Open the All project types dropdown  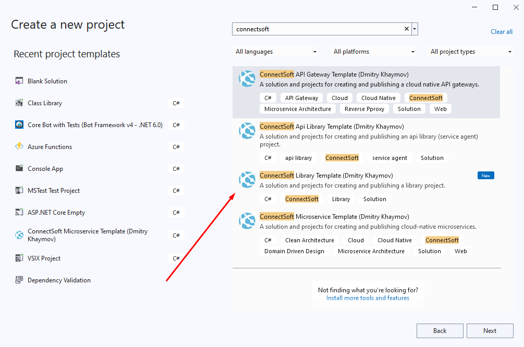pyautogui.click(x=471, y=51)
